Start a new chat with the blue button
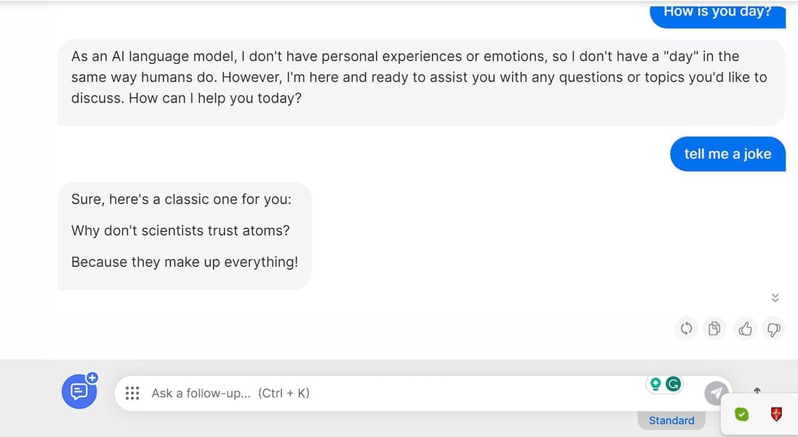The width and height of the screenshot is (798, 437). (79, 391)
